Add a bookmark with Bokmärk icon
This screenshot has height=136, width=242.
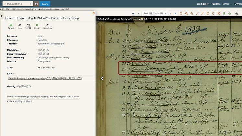click(x=37, y=26)
